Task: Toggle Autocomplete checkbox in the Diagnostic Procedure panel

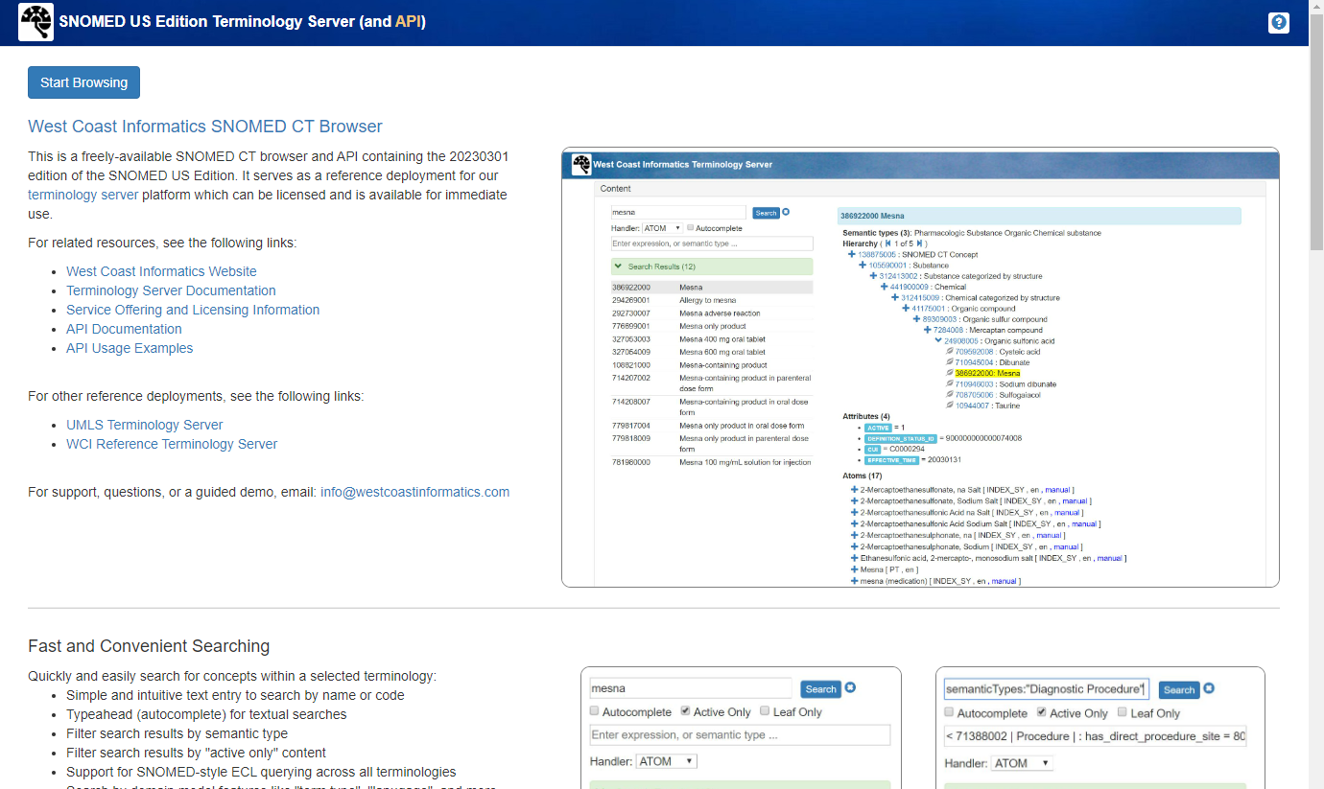Action: coord(949,712)
